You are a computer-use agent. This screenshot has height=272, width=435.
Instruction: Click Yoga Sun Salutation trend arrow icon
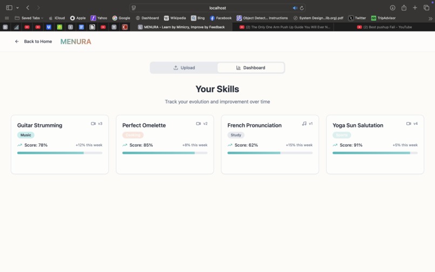(335, 145)
